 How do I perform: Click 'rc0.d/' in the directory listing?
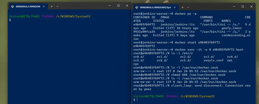139,57
